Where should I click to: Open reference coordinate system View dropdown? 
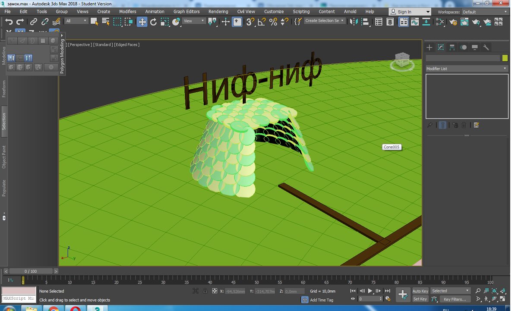point(194,21)
